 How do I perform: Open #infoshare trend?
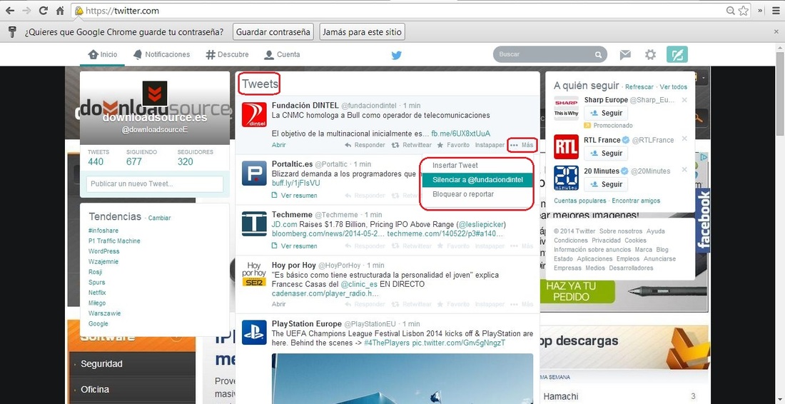coord(102,231)
